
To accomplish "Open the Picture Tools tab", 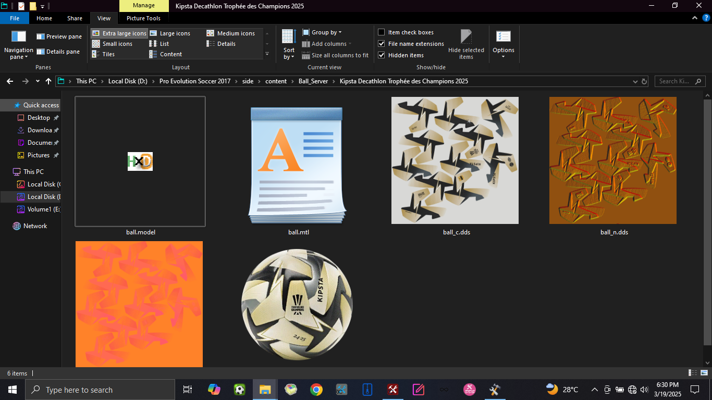I will (143, 18).
